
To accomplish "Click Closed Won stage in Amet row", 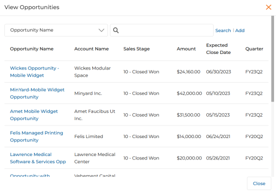I will (141, 115).
